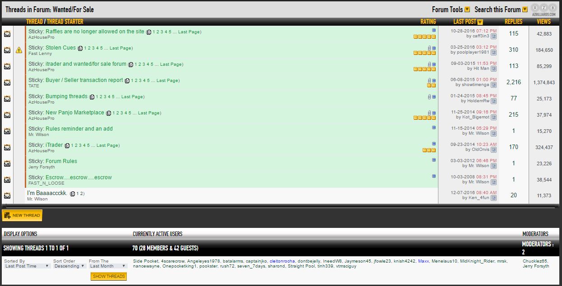The height and width of the screenshot is (286, 562).
Task: Open Buyer / Seller transaction report thread
Action: [84, 80]
